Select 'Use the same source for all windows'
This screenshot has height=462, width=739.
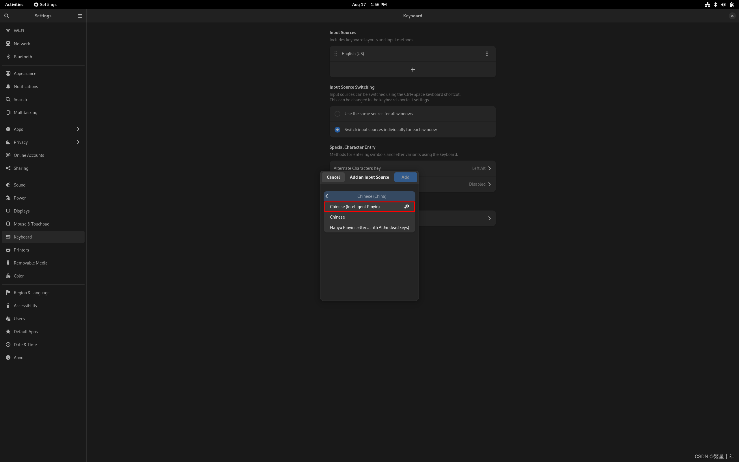tap(337, 114)
